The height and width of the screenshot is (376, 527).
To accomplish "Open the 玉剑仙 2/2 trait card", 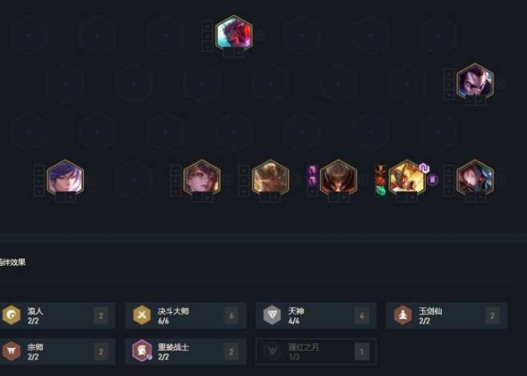I will (x=447, y=315).
